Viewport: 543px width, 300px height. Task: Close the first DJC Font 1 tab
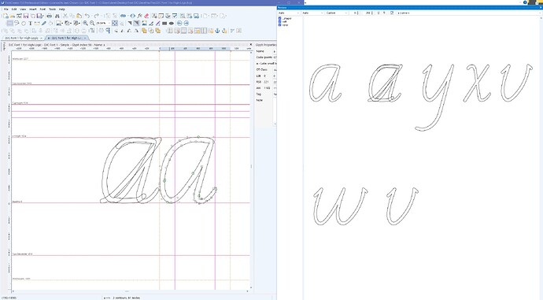[41, 38]
